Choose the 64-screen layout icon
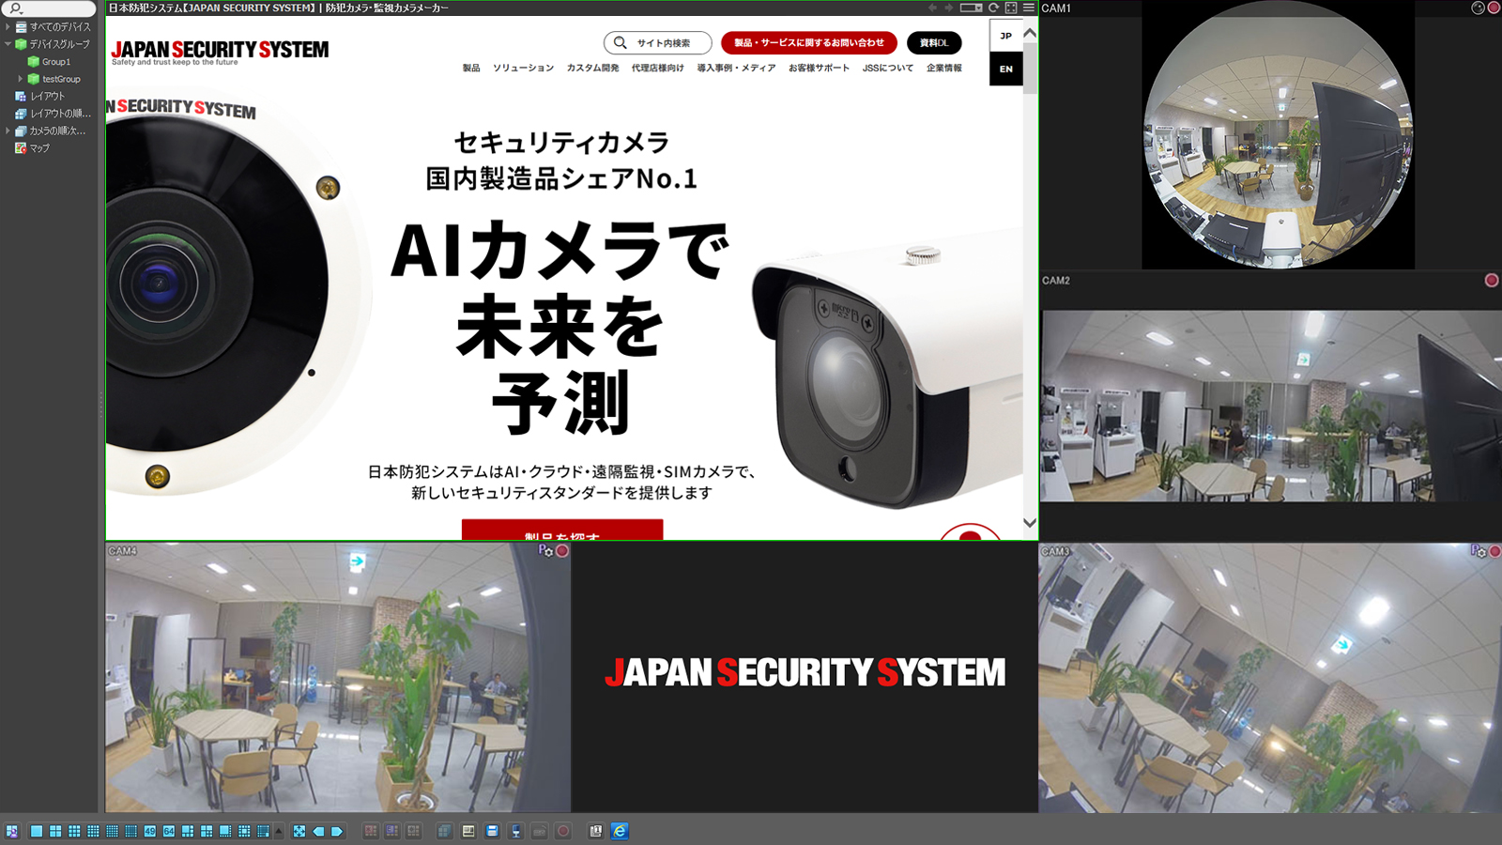The image size is (1502, 845). [x=169, y=831]
